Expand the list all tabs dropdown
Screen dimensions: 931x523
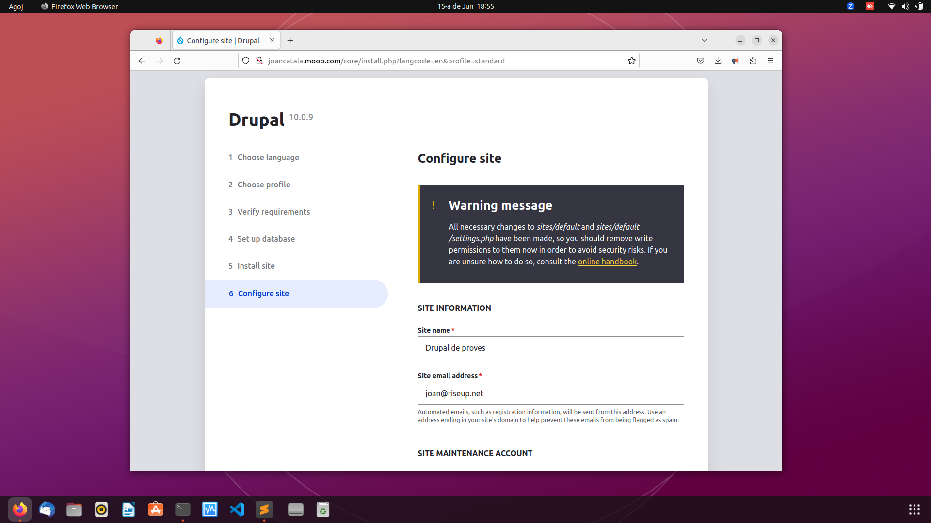(705, 40)
